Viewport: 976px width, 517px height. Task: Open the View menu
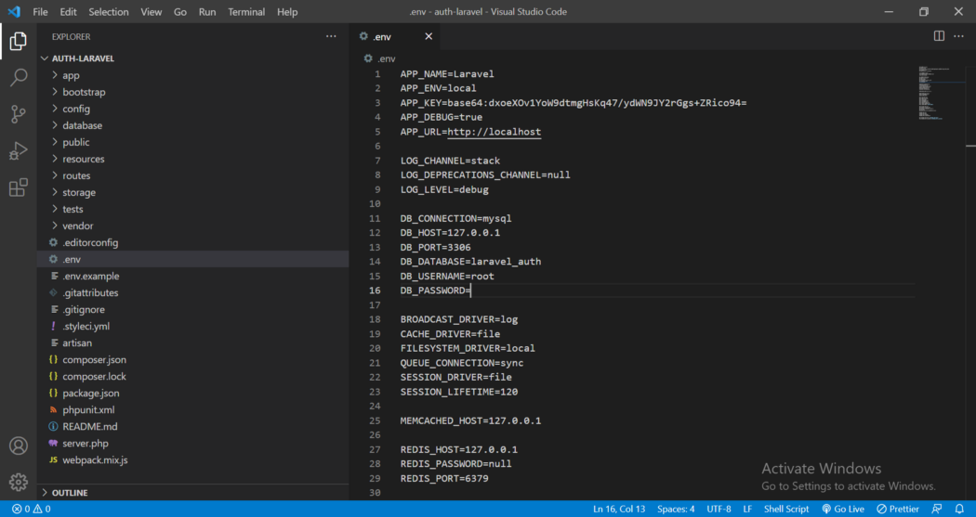click(151, 12)
